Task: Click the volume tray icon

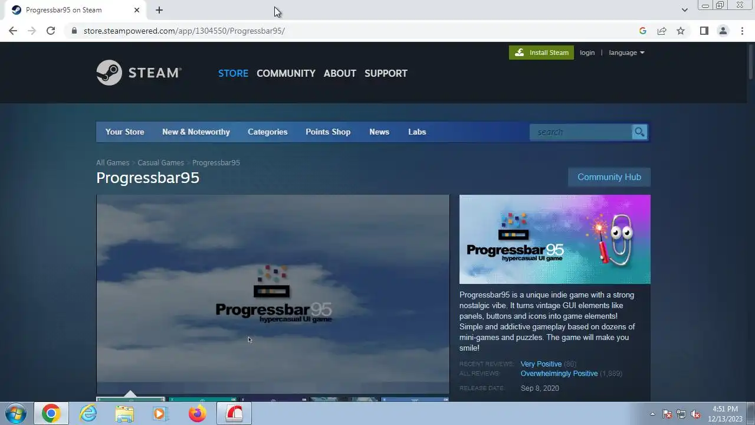Action: pos(695,414)
